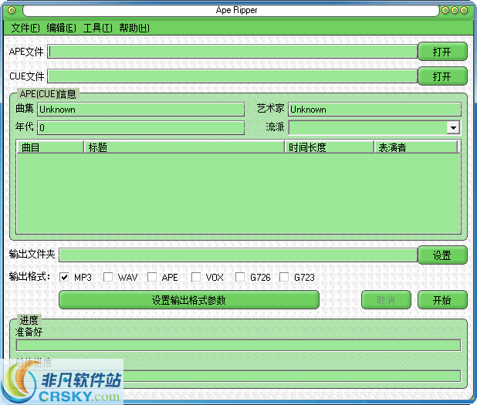Click the 标题 column header

tap(184, 147)
